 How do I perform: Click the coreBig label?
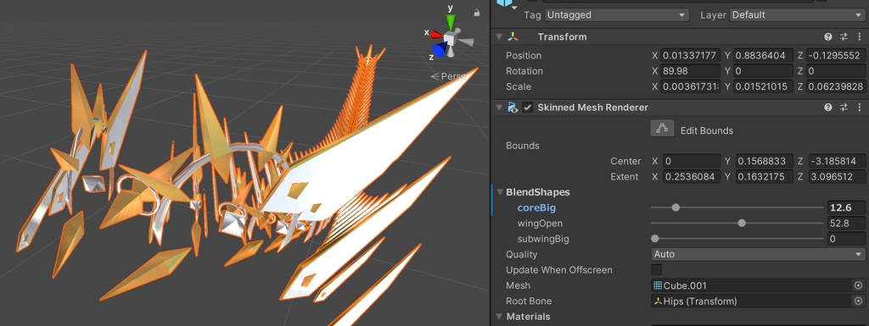coord(536,207)
